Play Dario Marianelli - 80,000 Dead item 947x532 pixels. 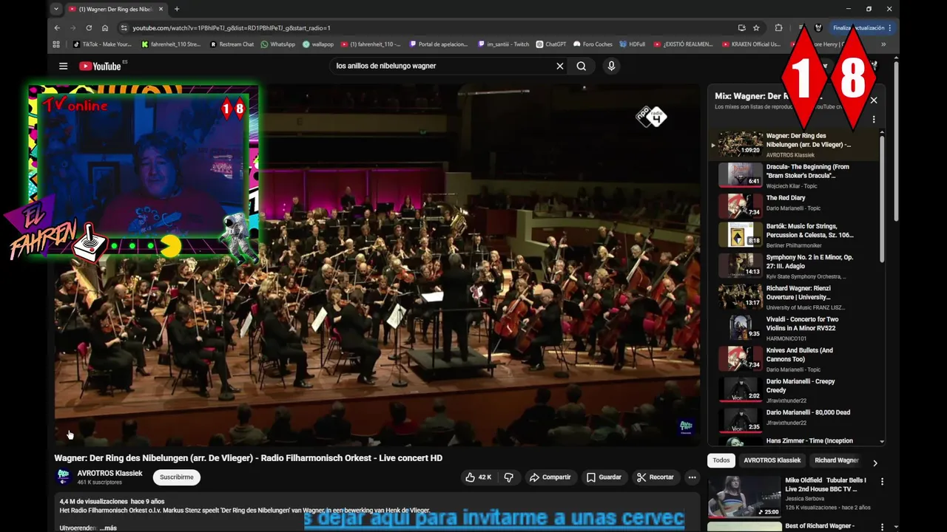pyautogui.click(x=795, y=422)
